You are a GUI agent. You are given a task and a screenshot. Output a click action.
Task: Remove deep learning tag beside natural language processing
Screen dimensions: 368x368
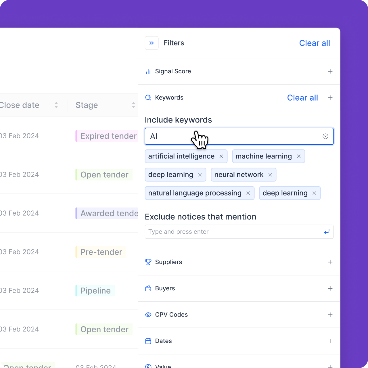click(314, 193)
